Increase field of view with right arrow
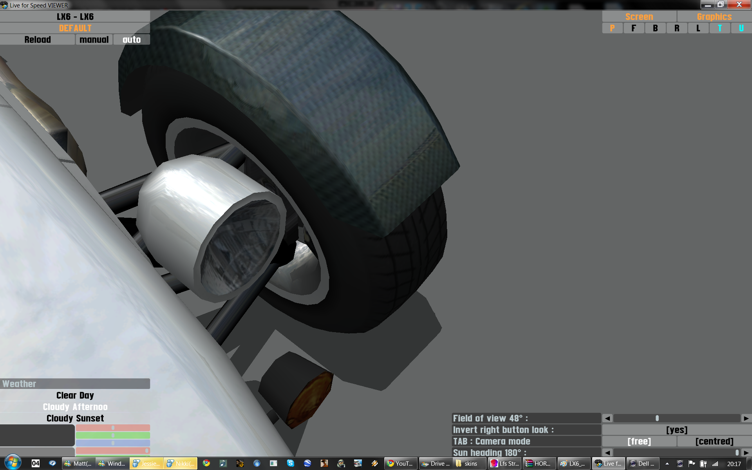Screen dimensions: 752x470 point(746,418)
